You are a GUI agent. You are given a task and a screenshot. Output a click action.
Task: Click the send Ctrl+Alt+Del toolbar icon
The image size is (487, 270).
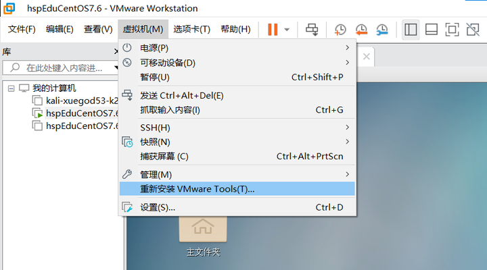coord(312,30)
